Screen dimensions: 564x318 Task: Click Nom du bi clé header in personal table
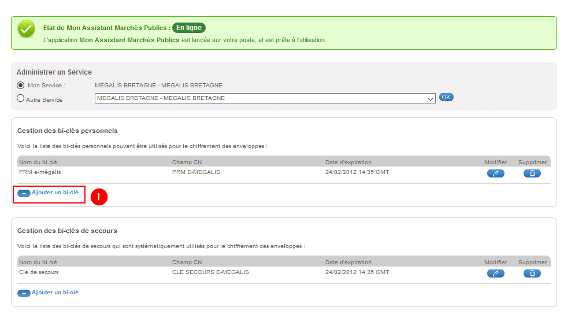pos(38,162)
